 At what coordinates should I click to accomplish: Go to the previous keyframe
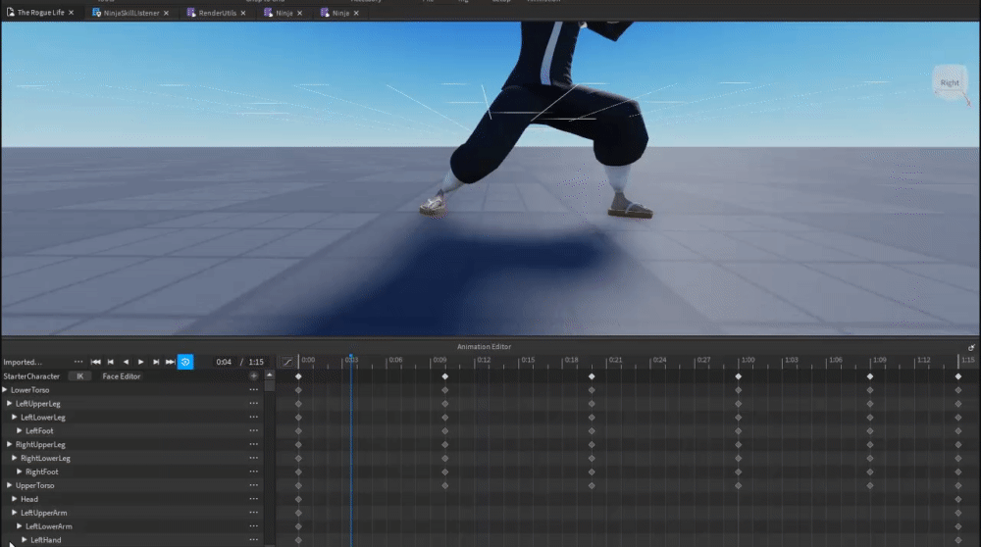click(x=111, y=362)
